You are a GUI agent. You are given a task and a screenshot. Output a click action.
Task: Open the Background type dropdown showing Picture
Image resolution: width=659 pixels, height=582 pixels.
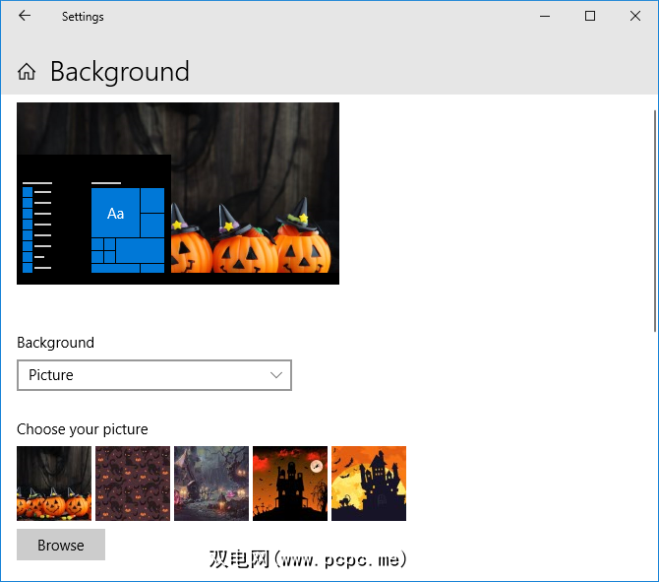[x=153, y=375]
